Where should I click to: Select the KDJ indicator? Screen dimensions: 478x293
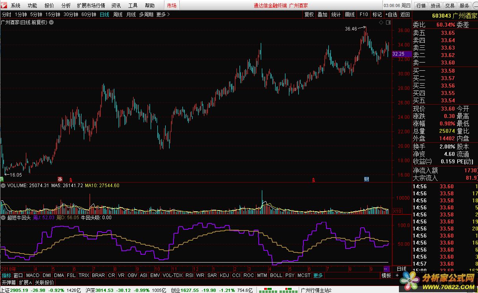[x=225, y=275]
